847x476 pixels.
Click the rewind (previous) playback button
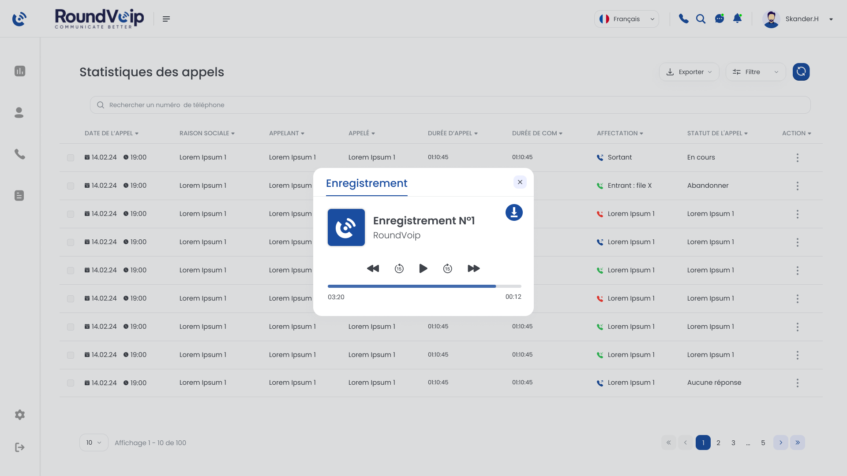(373, 268)
